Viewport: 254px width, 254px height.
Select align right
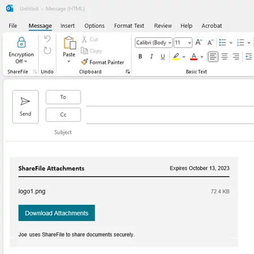coord(236,56)
